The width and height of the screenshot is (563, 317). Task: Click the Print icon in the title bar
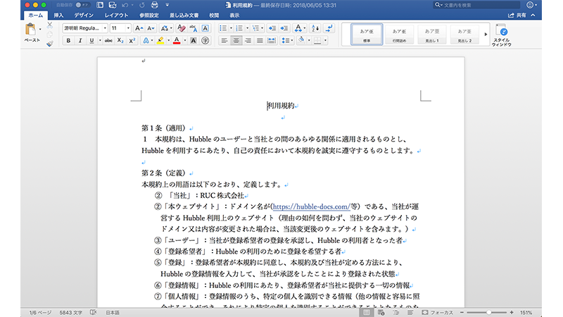click(155, 5)
